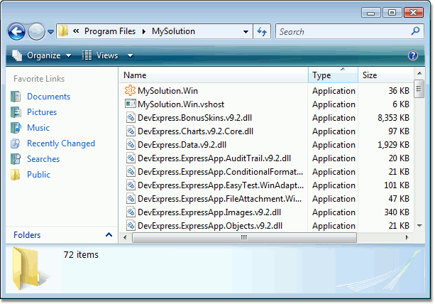Open Documents favorite link
The width and height of the screenshot is (435, 304).
coord(48,97)
